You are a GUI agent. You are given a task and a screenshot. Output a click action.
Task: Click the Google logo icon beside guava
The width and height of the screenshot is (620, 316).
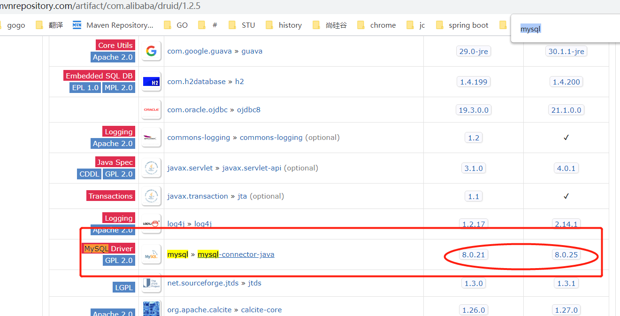pos(151,51)
